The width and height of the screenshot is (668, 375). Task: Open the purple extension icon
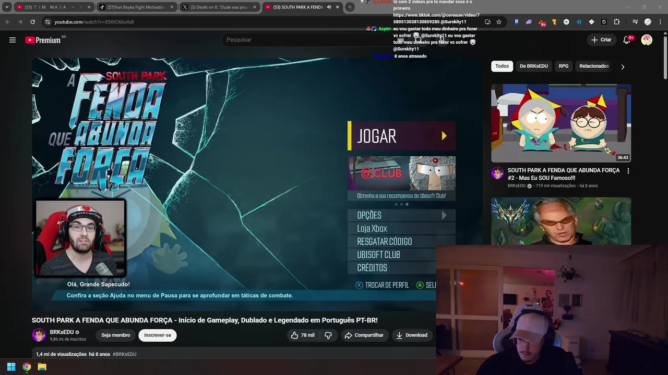(x=529, y=22)
